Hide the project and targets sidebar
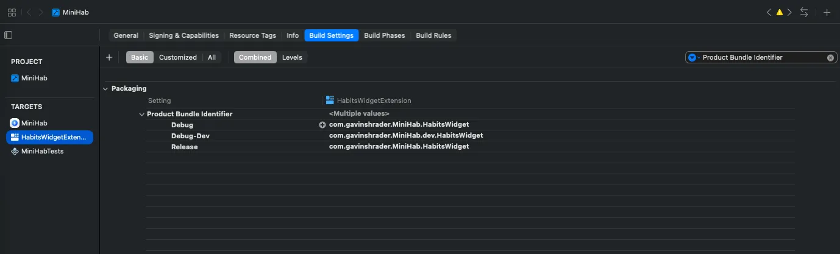The image size is (840, 254). pos(9,35)
